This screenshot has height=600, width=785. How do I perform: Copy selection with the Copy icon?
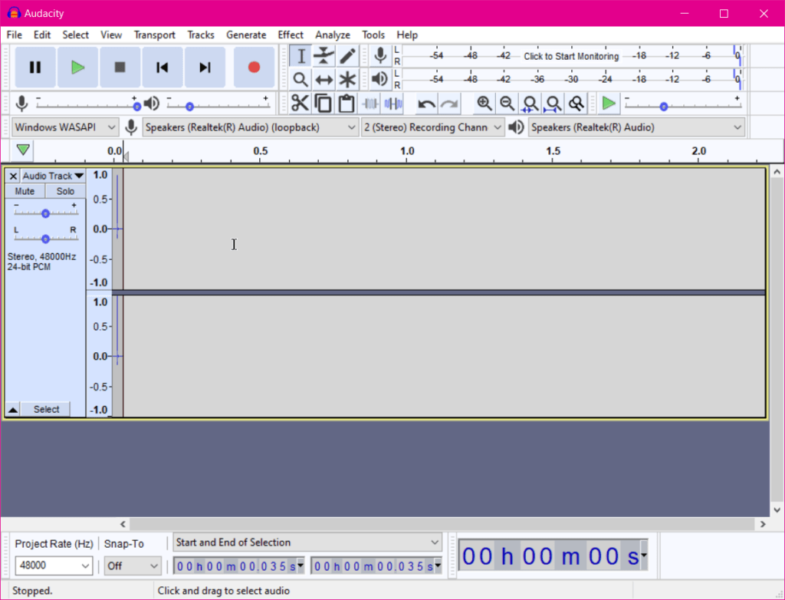[x=323, y=104]
